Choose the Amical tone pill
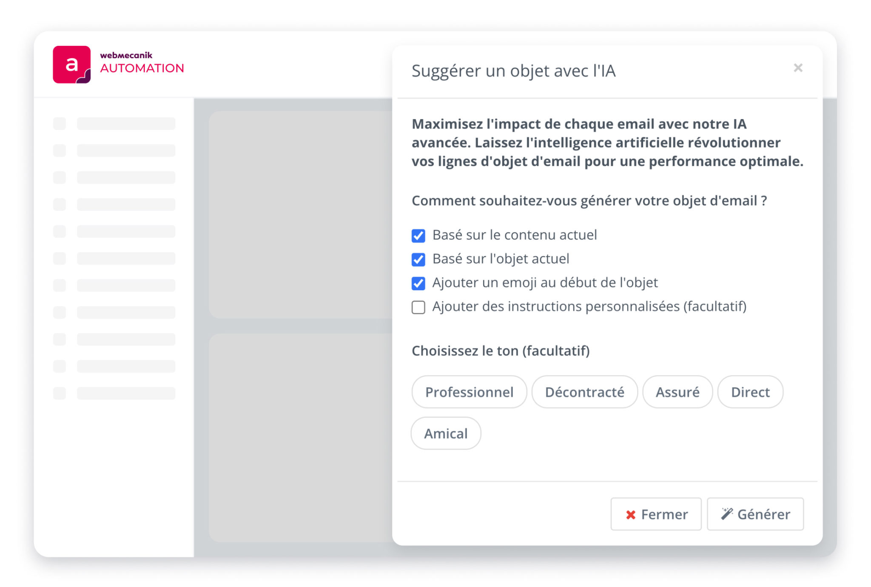This screenshot has height=587, width=871. pos(446,434)
